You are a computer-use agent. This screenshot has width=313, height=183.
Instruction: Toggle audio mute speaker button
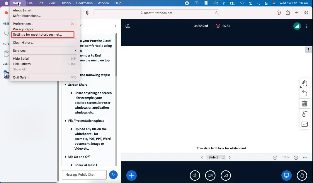click(195, 175)
